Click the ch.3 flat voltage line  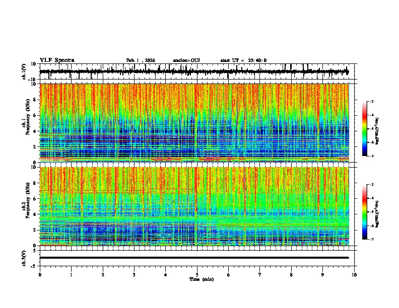pyautogui.click(x=194, y=258)
